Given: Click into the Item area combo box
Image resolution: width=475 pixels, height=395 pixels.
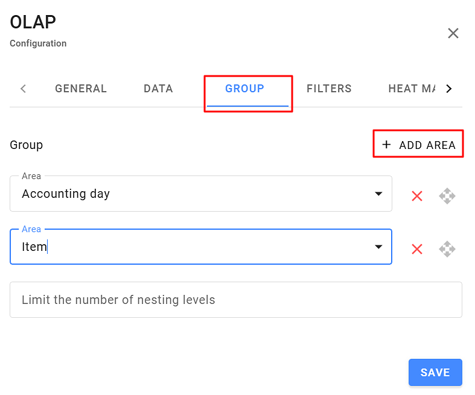Looking at the screenshot, I should tap(187, 247).
